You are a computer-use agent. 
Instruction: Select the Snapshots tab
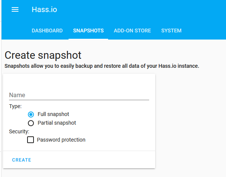click(x=89, y=31)
